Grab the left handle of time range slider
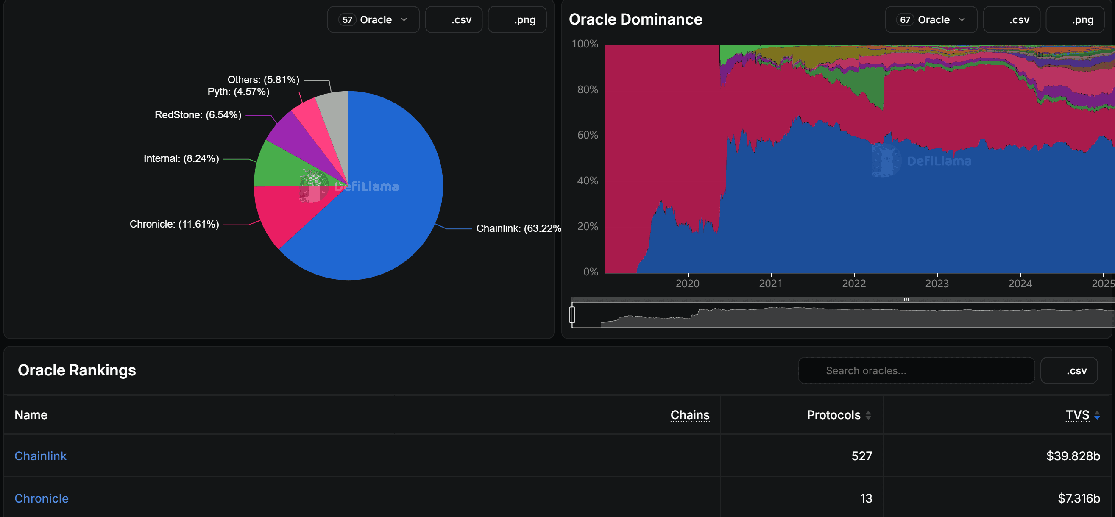Screen dimensions: 1115x517 click(x=572, y=314)
